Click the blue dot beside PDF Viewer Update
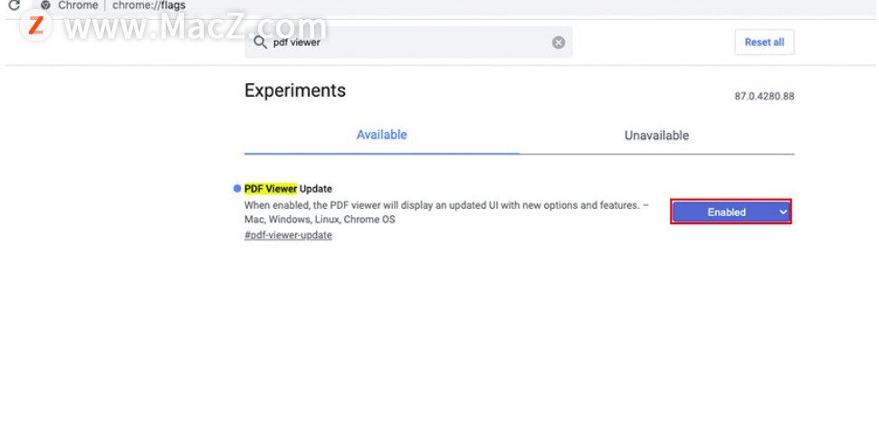Screen dimensions: 879x423 [237, 189]
